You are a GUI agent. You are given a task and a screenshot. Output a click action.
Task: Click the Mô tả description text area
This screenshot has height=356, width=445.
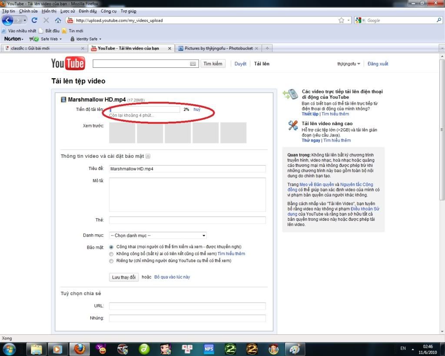click(x=187, y=195)
